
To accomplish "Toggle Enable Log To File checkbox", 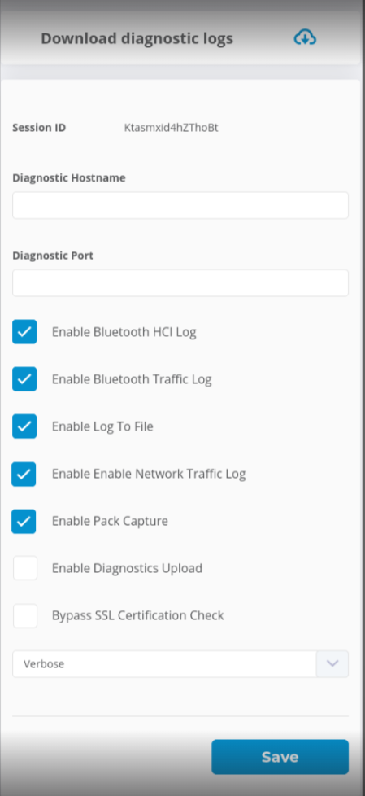I will [x=24, y=426].
